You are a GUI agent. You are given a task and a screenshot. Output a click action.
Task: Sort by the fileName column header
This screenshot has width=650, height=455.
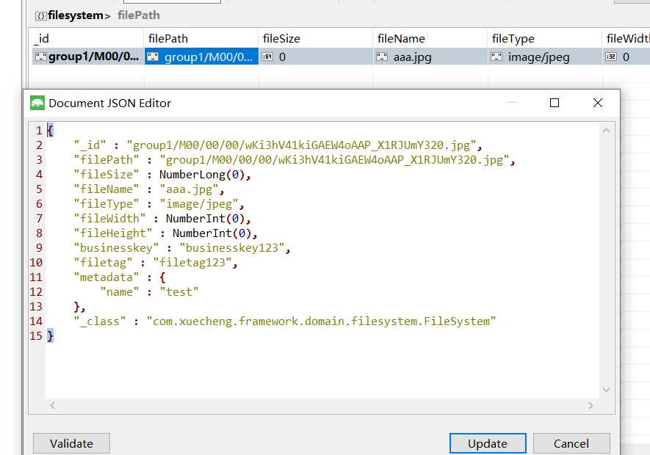pos(430,39)
